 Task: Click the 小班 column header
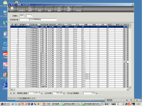pos(102,25)
